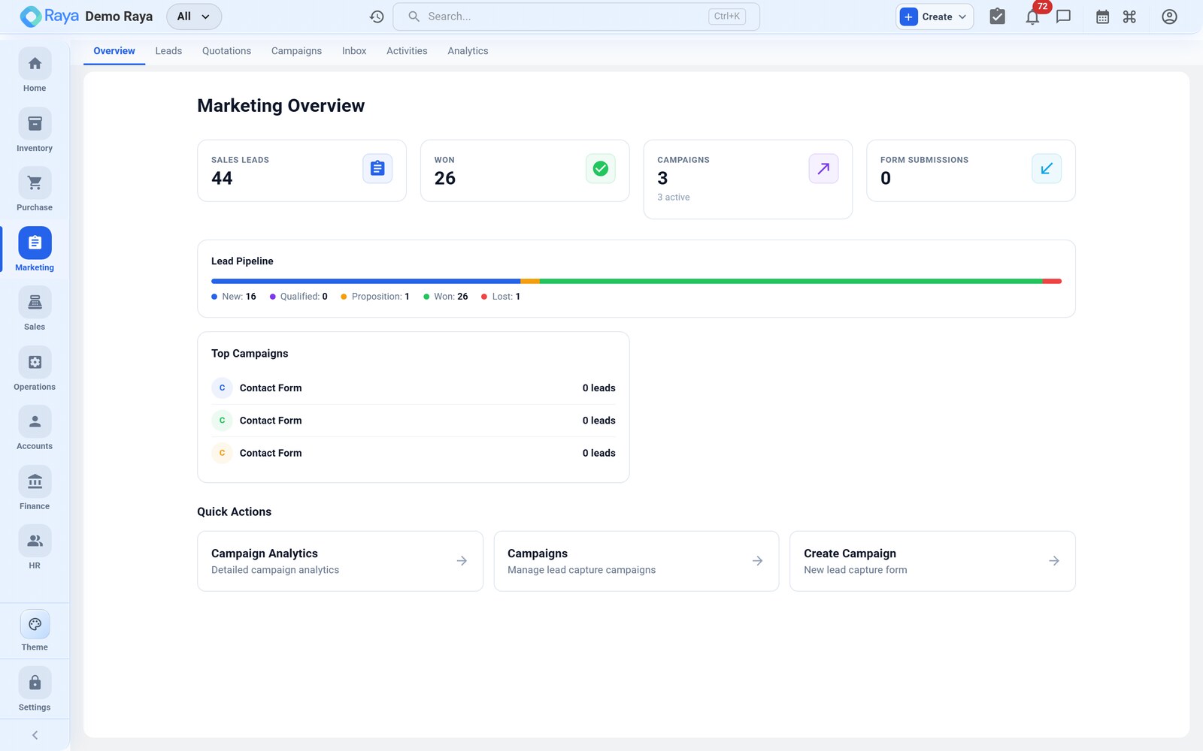
Task: Collapse the sidebar with the chevron
Action: [x=35, y=735]
